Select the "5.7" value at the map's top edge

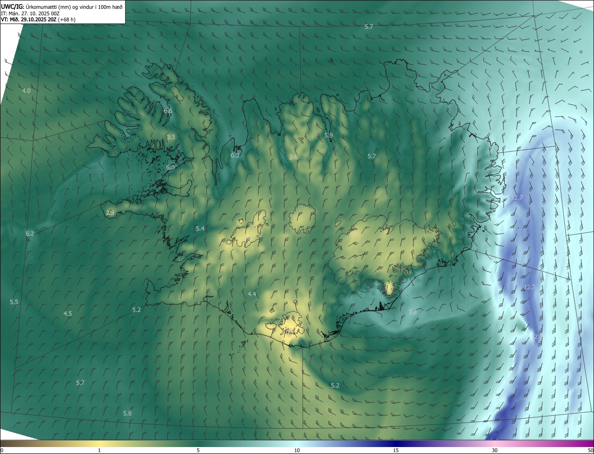point(369,27)
